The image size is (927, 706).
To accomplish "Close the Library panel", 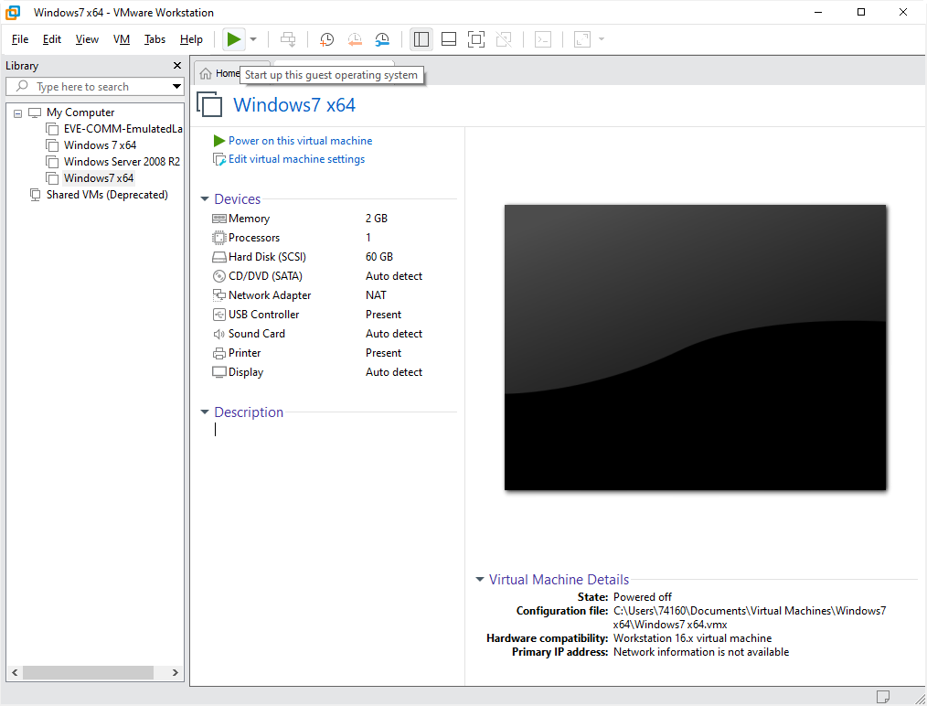I will tap(176, 66).
